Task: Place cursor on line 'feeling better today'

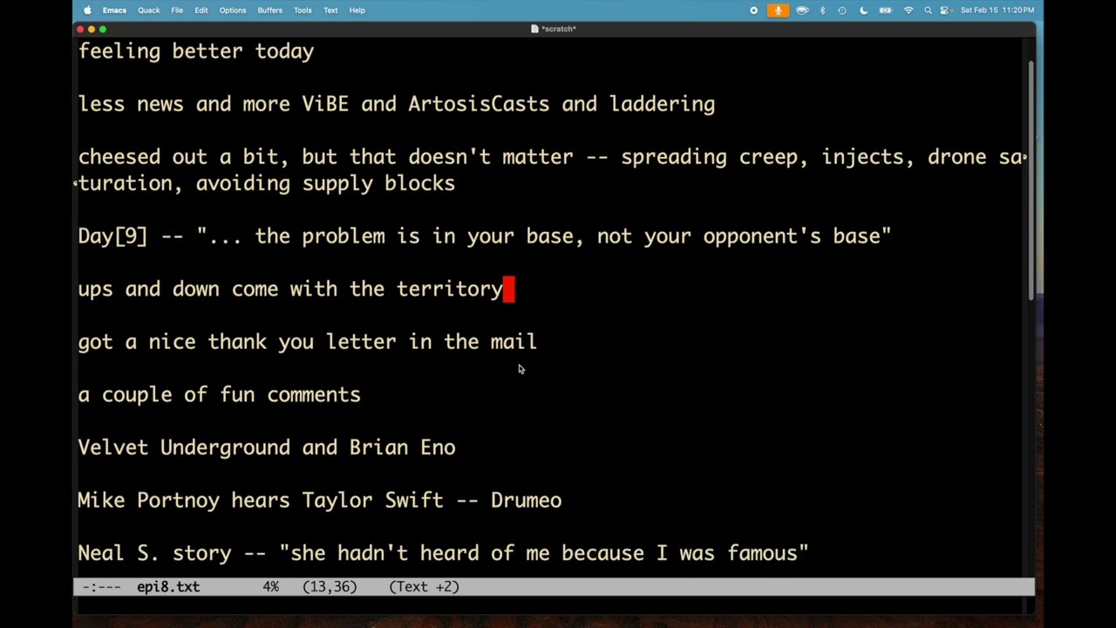Action: pos(196,51)
